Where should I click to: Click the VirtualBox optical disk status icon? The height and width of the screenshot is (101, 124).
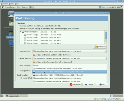click(98, 99)
